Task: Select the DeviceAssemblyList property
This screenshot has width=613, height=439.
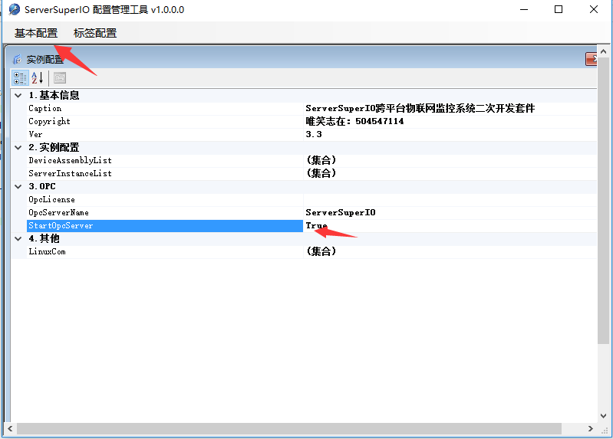Action: point(165,161)
